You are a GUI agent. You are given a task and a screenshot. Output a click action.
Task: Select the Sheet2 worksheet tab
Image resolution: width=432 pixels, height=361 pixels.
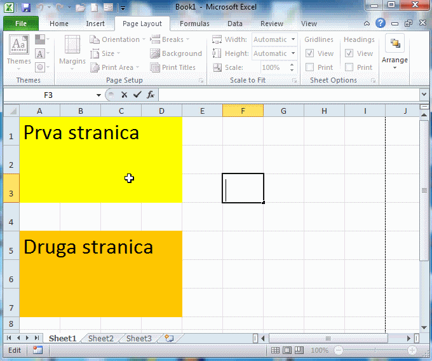point(101,339)
